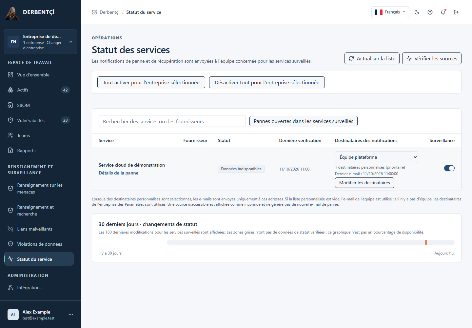The width and height of the screenshot is (472, 328).
Task: Click the Liens malveillants broken-link icon
Action: pos(10,229)
